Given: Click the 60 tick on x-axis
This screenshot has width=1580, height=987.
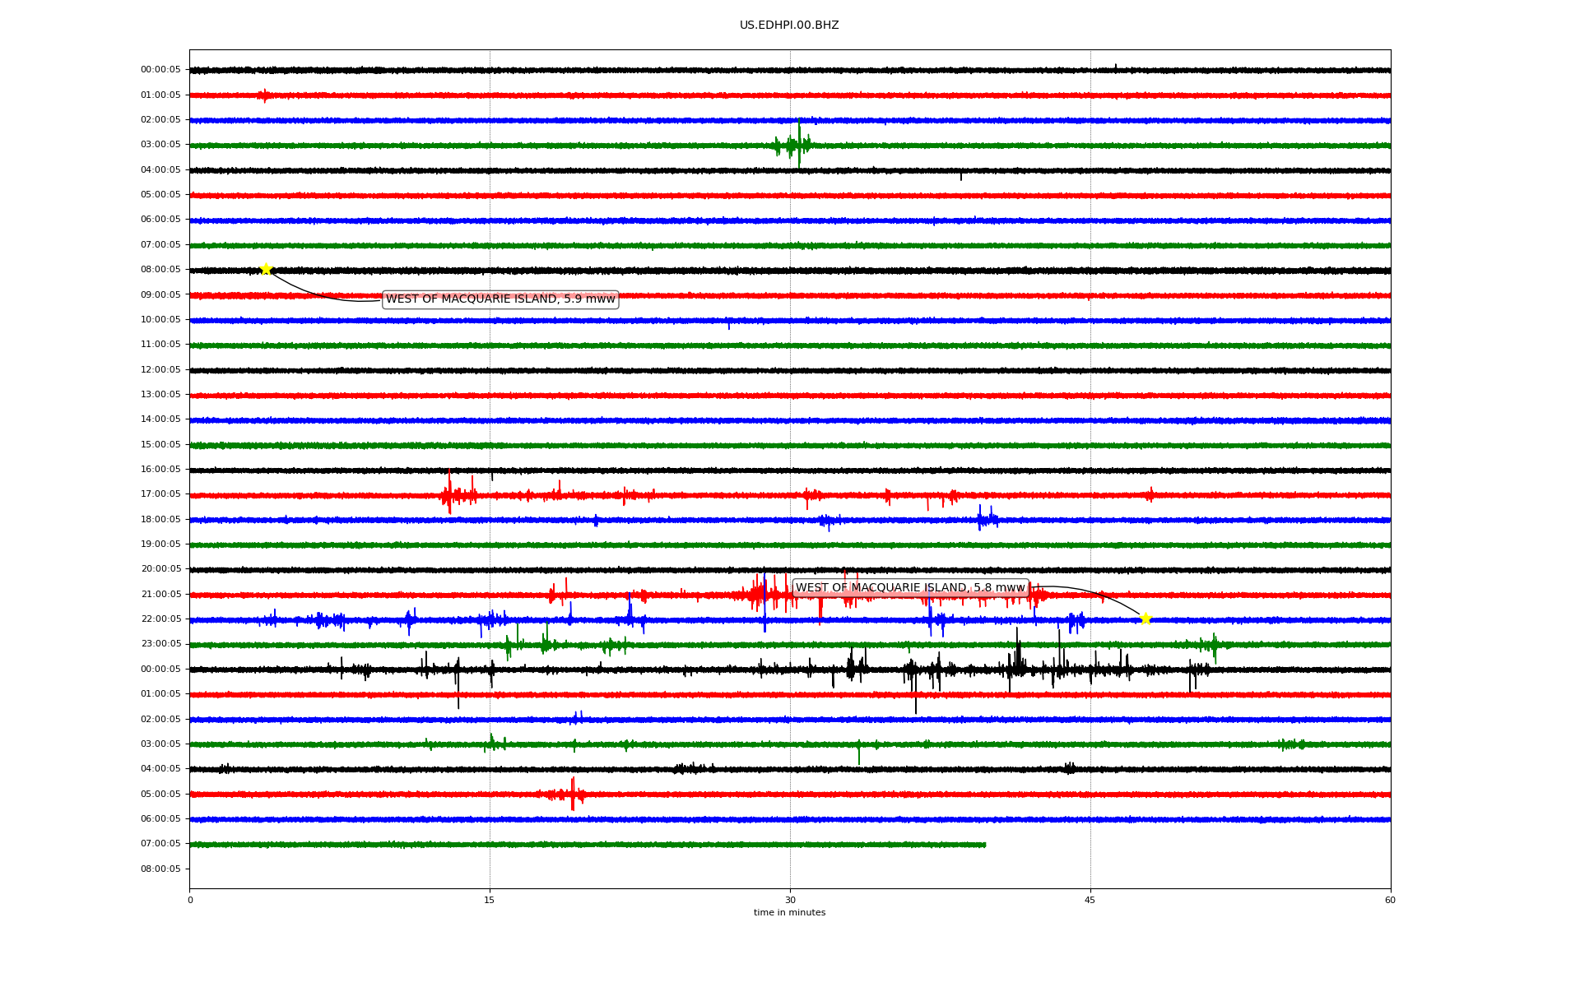Looking at the screenshot, I should [x=1390, y=900].
